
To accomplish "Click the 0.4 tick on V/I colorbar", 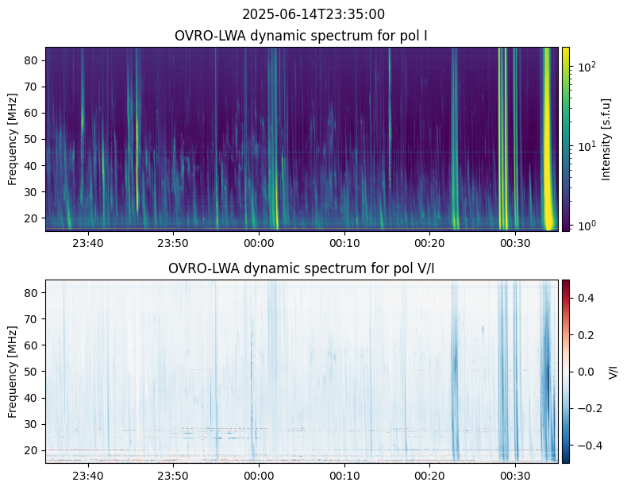I will pyautogui.click(x=585, y=297).
